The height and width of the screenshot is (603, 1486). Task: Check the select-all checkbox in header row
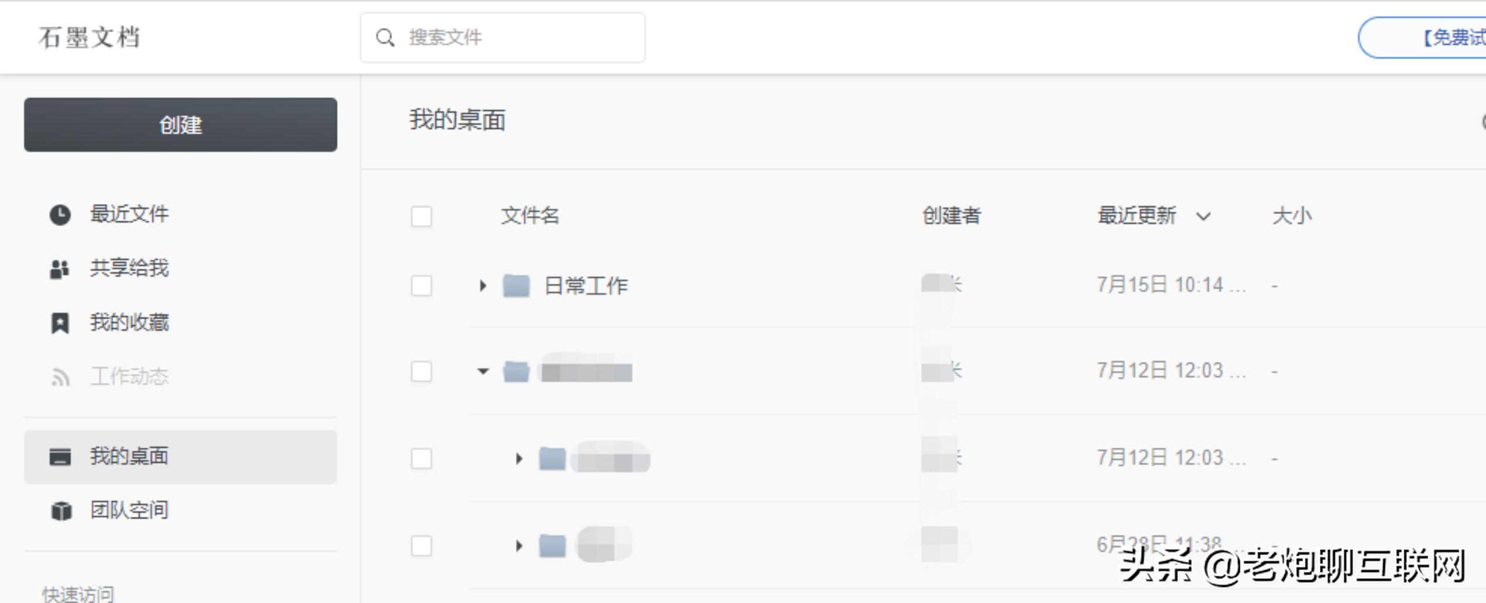[x=421, y=217]
